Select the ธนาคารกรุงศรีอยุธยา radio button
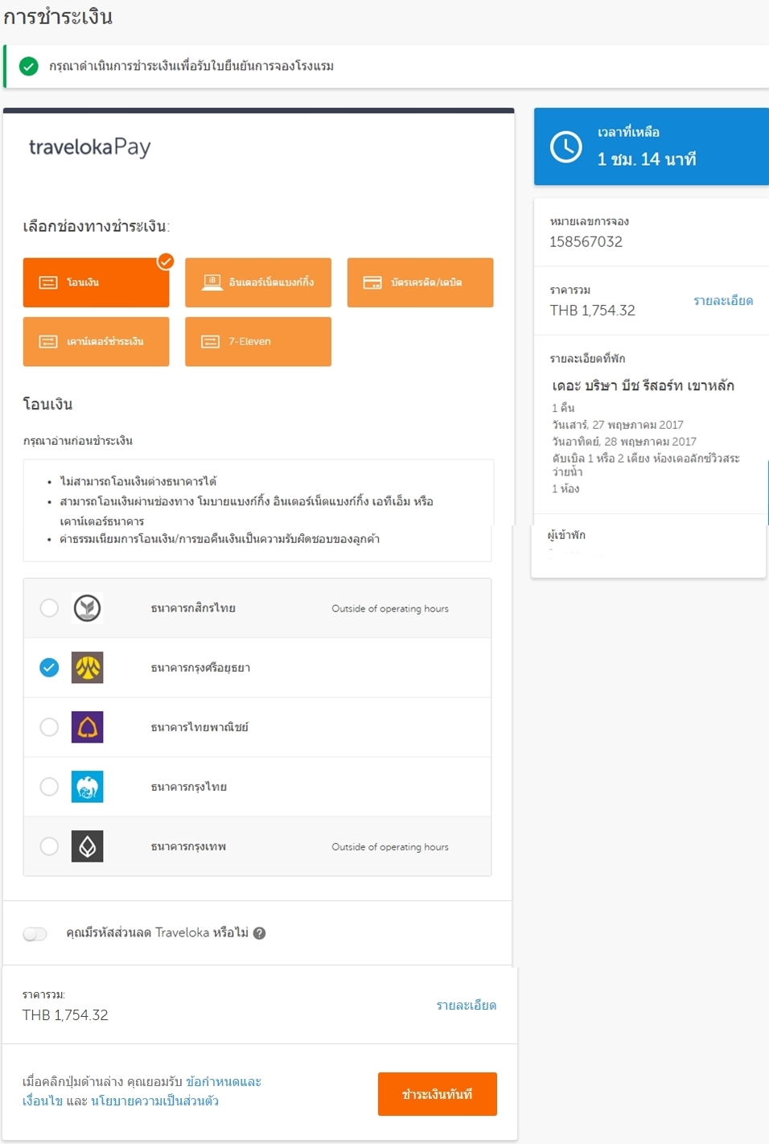Screen dimensions: 769x1144 click(x=49, y=668)
